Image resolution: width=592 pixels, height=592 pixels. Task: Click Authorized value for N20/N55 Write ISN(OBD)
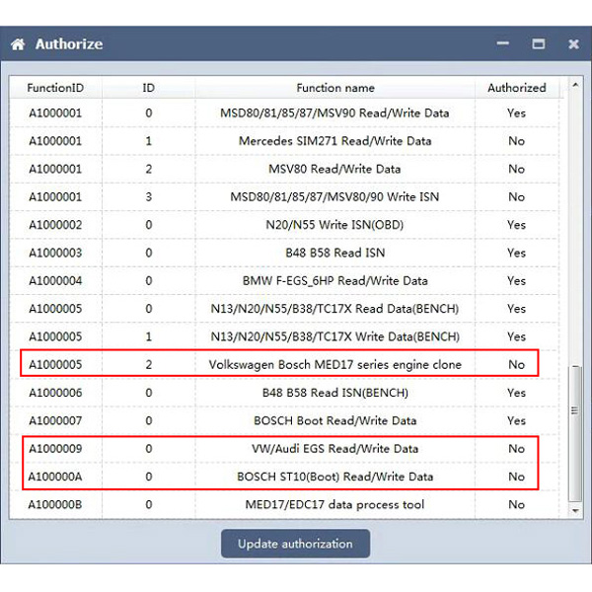click(516, 225)
